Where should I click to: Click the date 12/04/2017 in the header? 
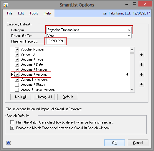coord(141,13)
